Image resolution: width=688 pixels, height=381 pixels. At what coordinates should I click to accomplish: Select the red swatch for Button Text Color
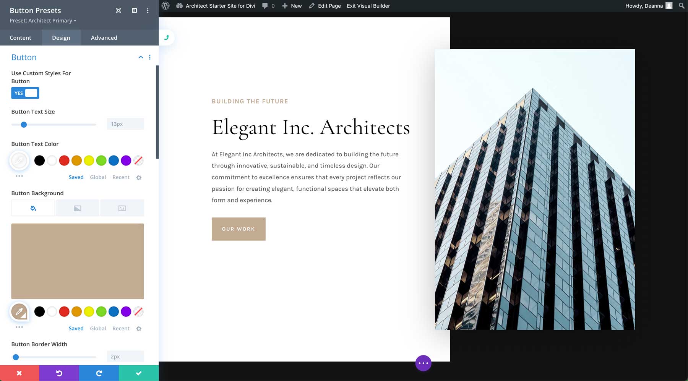coord(64,161)
